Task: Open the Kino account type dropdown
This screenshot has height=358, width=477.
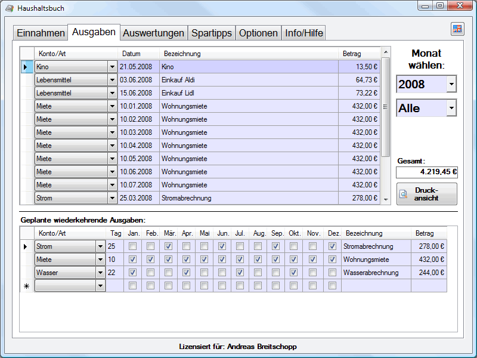Action: [112, 67]
